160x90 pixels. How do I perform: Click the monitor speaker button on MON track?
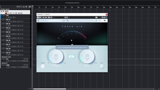pos(8,13)
